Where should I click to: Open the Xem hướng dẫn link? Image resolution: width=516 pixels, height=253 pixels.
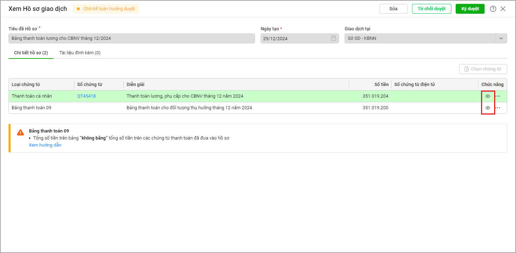click(x=45, y=145)
